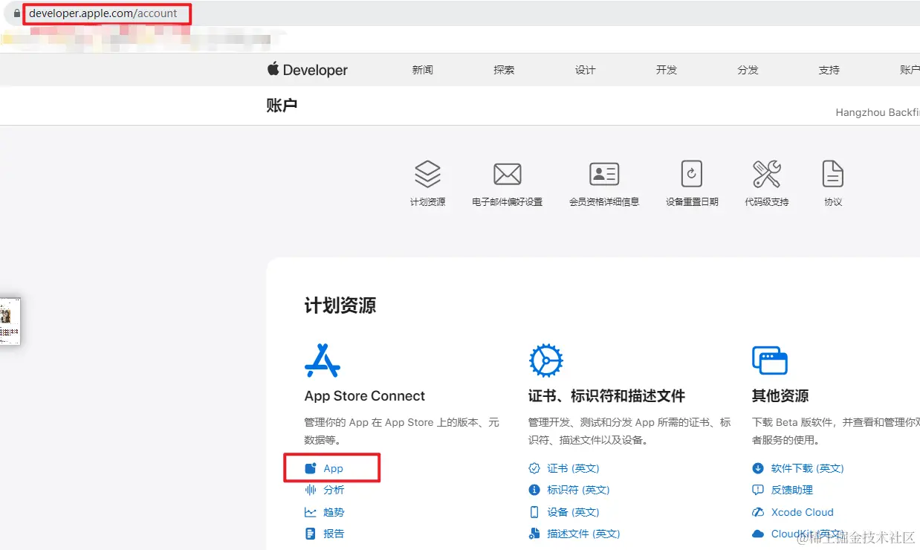Click the App Store Connect heading

(365, 396)
